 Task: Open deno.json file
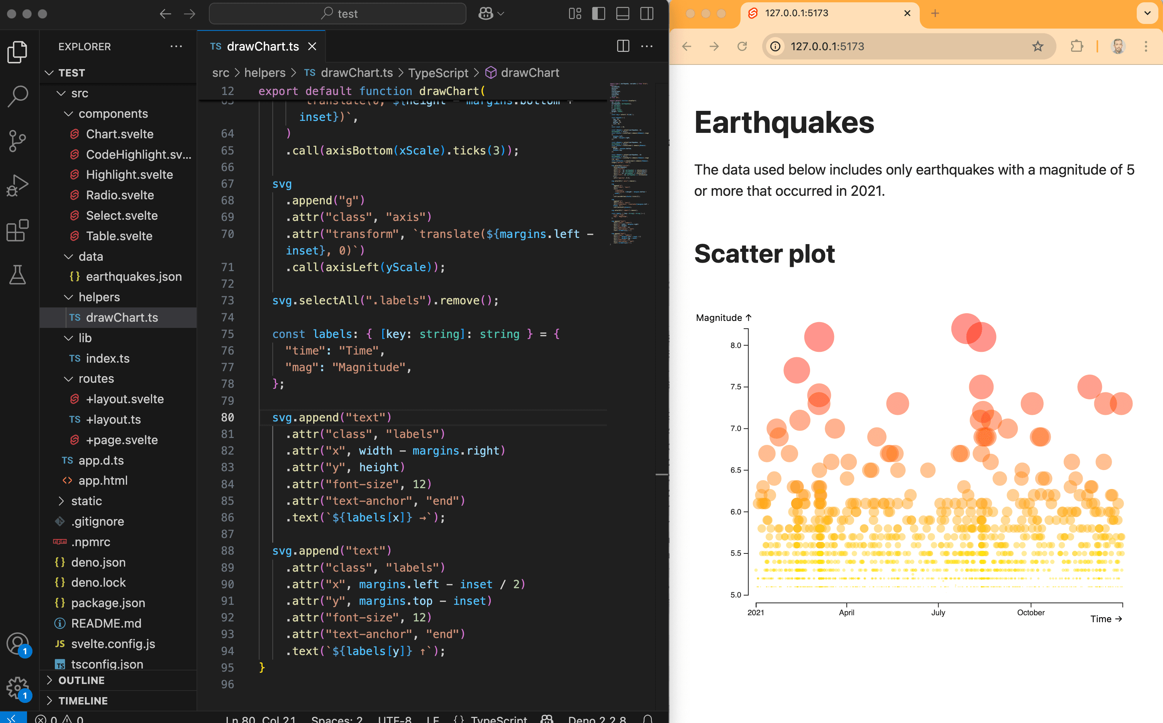pyautogui.click(x=118, y=562)
